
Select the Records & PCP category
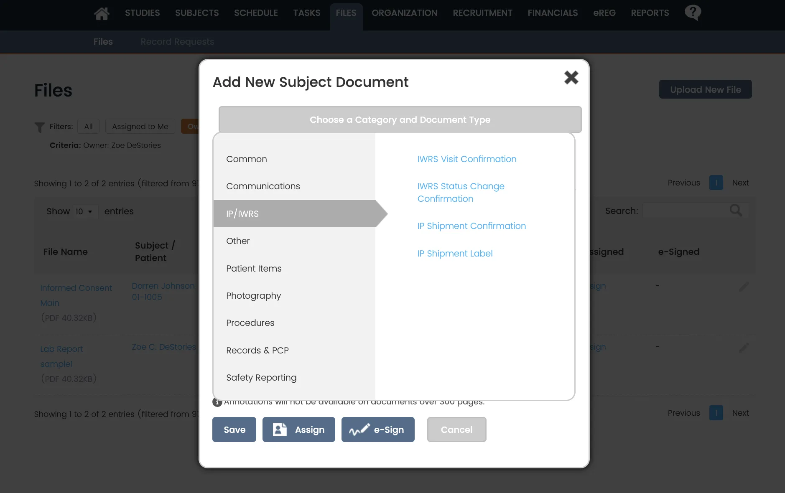(294, 351)
